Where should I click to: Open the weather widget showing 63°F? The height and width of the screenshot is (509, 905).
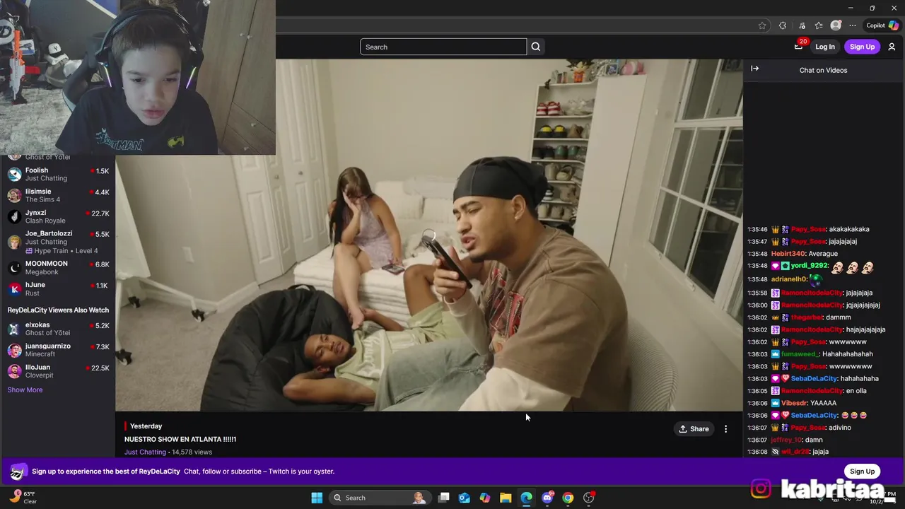click(x=23, y=498)
